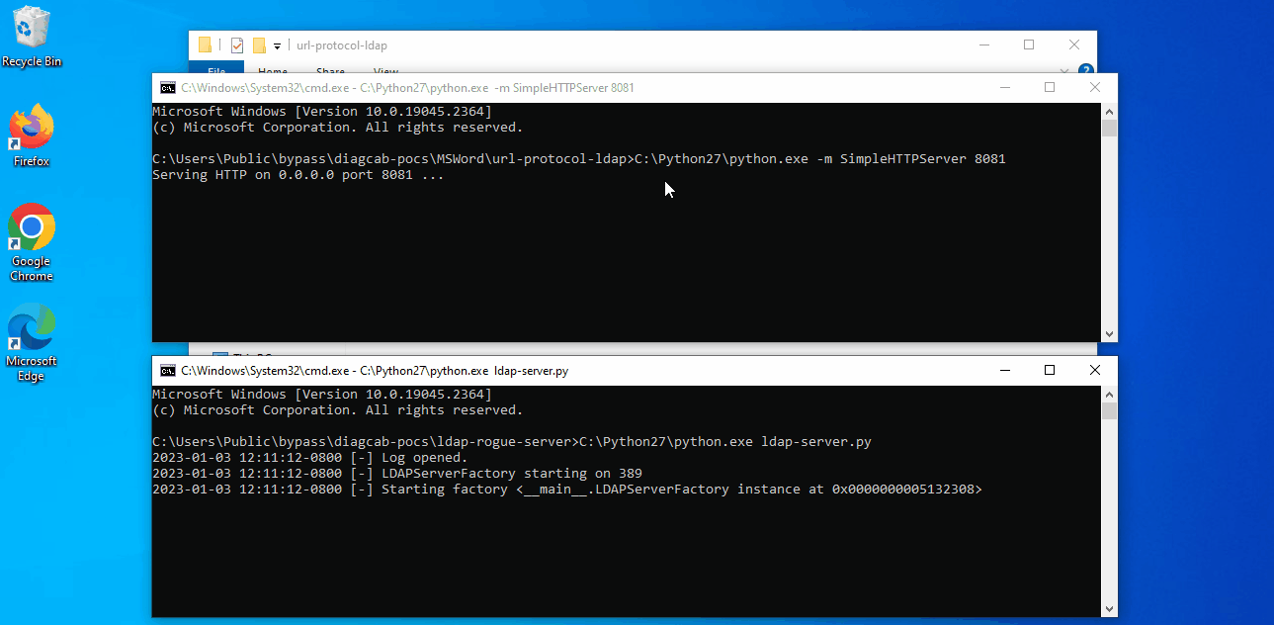Click scroll-down arrow in SimpleHTTPServer cmd window
This screenshot has height=625, width=1274.
coord(1109,334)
